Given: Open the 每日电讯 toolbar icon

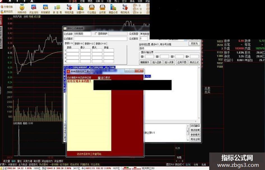Looking at the screenshot, I should pyautogui.click(x=125, y=9).
